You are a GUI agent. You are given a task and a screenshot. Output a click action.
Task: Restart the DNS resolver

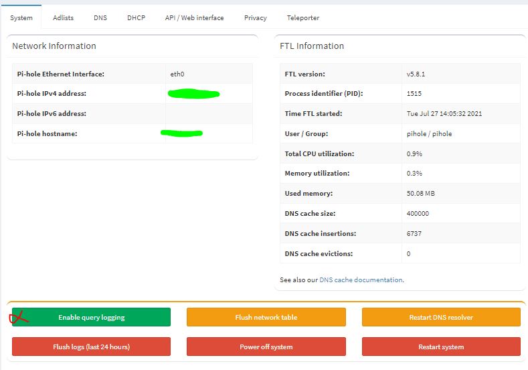click(x=441, y=317)
